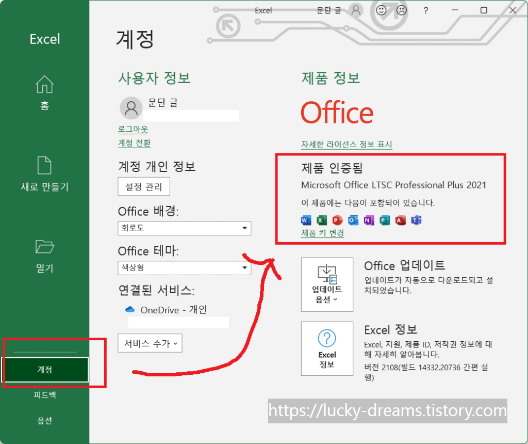The height and width of the screenshot is (444, 528).
Task: Click the Microsoft Office LTSC Professional Plus 2021 text
Action: point(393,185)
